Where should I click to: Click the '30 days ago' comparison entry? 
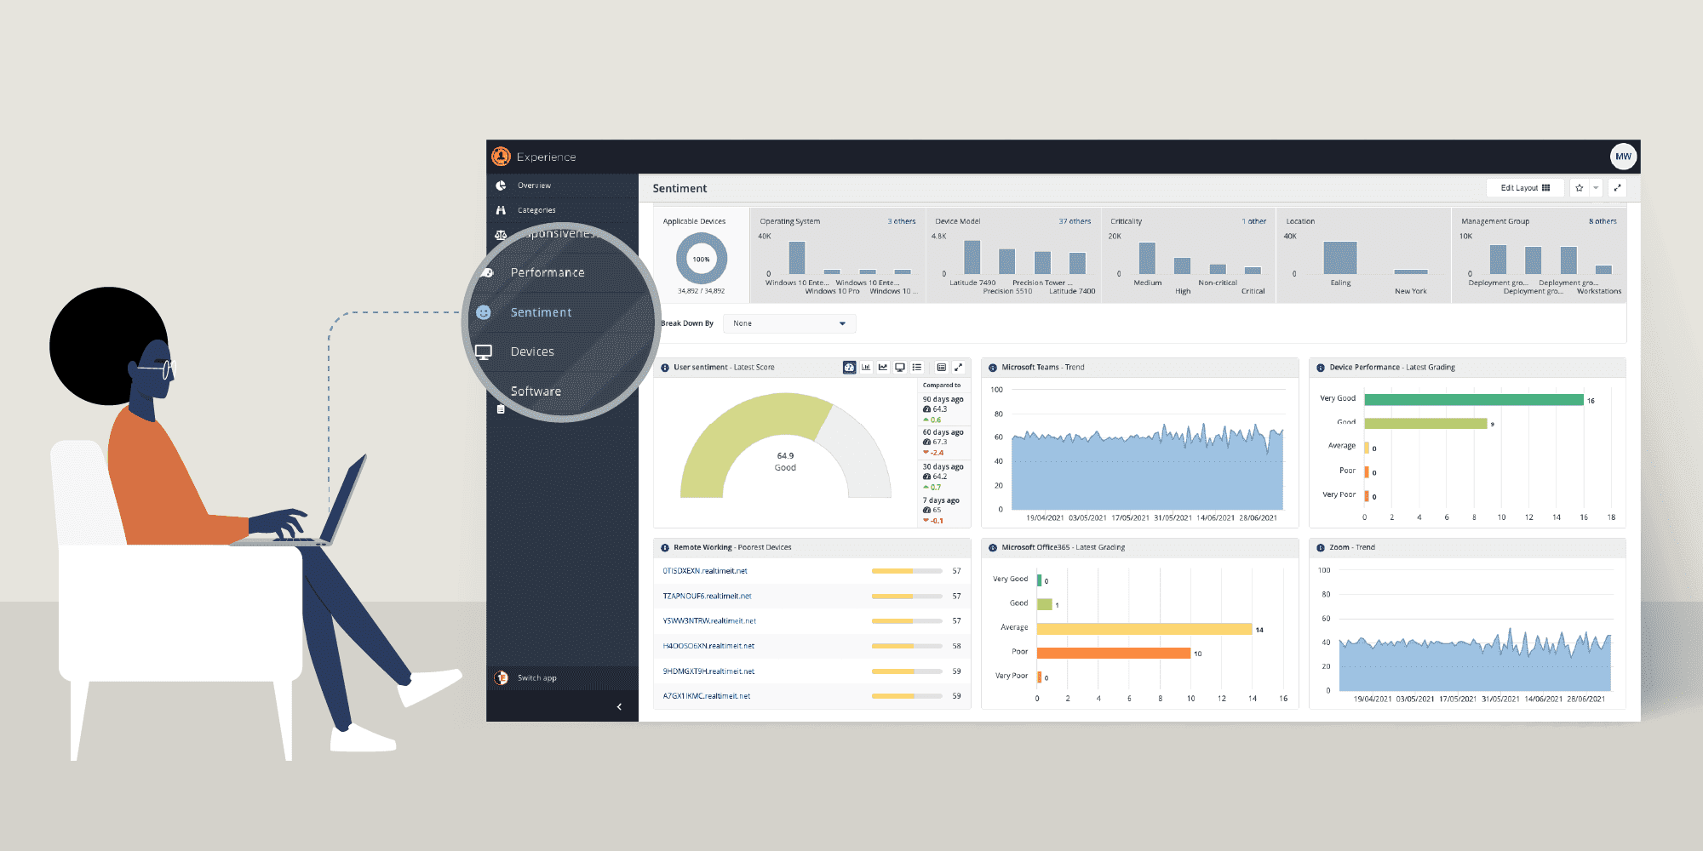pos(943,477)
